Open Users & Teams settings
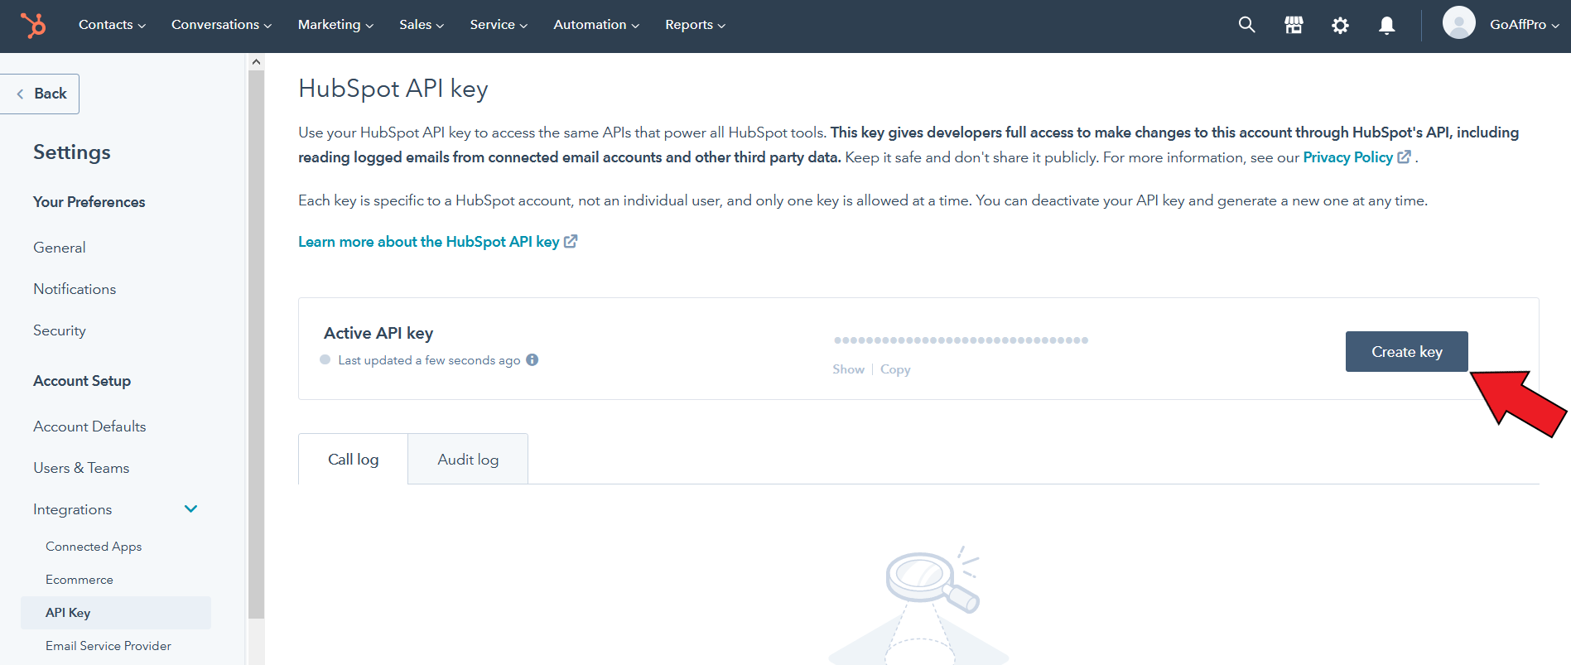The width and height of the screenshot is (1571, 665). point(81,468)
